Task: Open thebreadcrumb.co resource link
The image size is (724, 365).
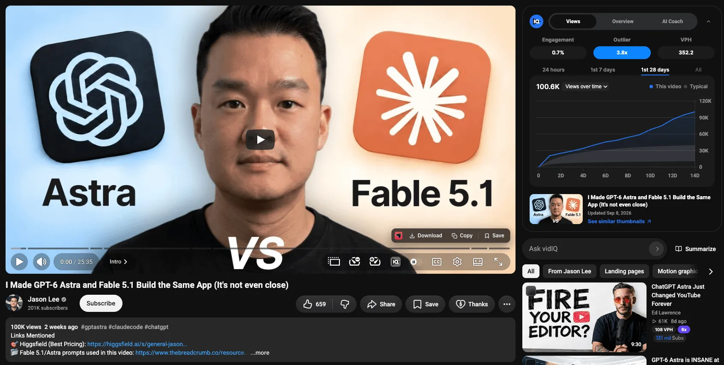Action: pyautogui.click(x=191, y=353)
